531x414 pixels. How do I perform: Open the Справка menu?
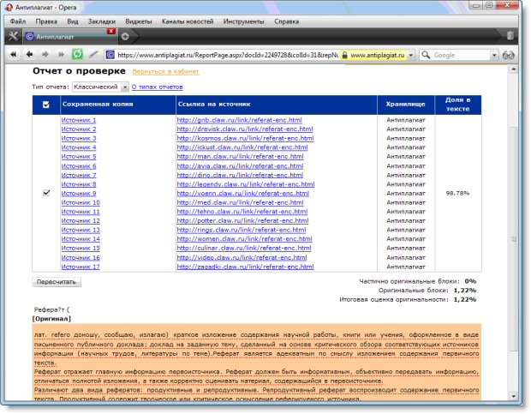click(x=287, y=21)
